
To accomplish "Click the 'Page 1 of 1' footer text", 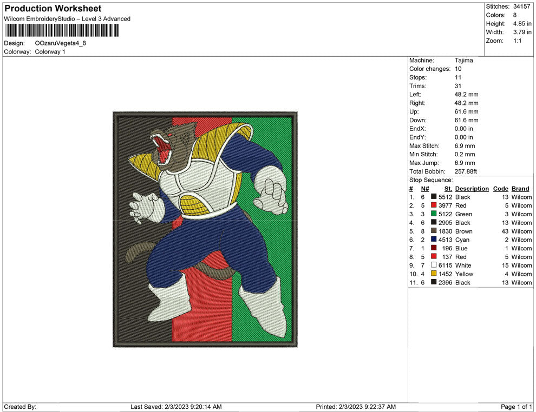I will pyautogui.click(x=516, y=407).
